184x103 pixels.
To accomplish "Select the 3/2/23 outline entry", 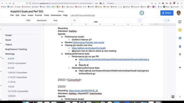I will pos(11,59).
